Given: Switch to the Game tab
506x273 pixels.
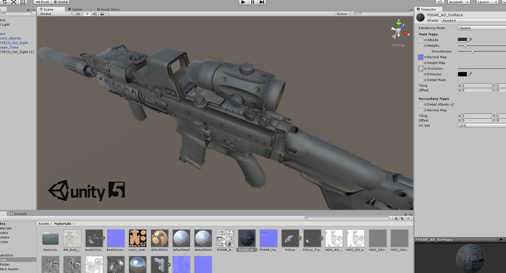Looking at the screenshot, I should point(75,9).
